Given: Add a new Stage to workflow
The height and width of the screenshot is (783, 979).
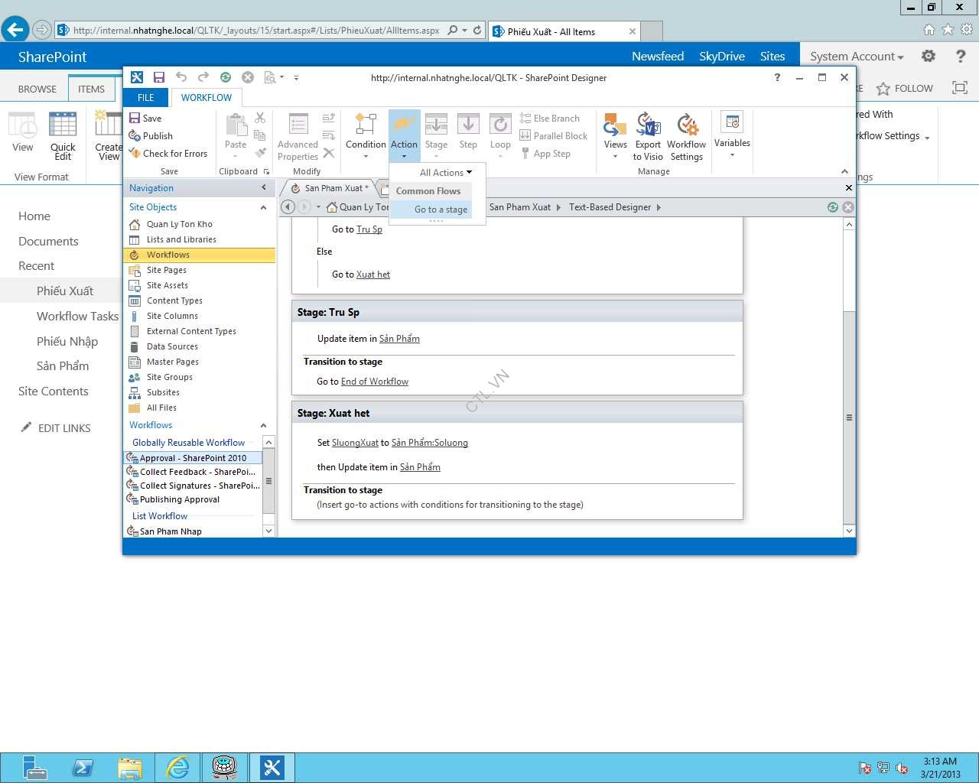Looking at the screenshot, I should (x=436, y=130).
